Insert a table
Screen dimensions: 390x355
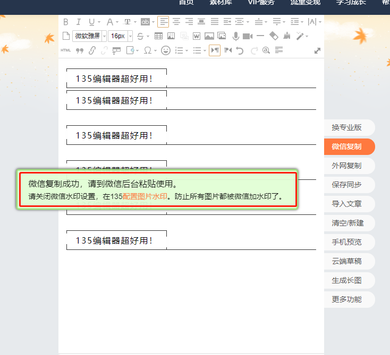pos(158,36)
